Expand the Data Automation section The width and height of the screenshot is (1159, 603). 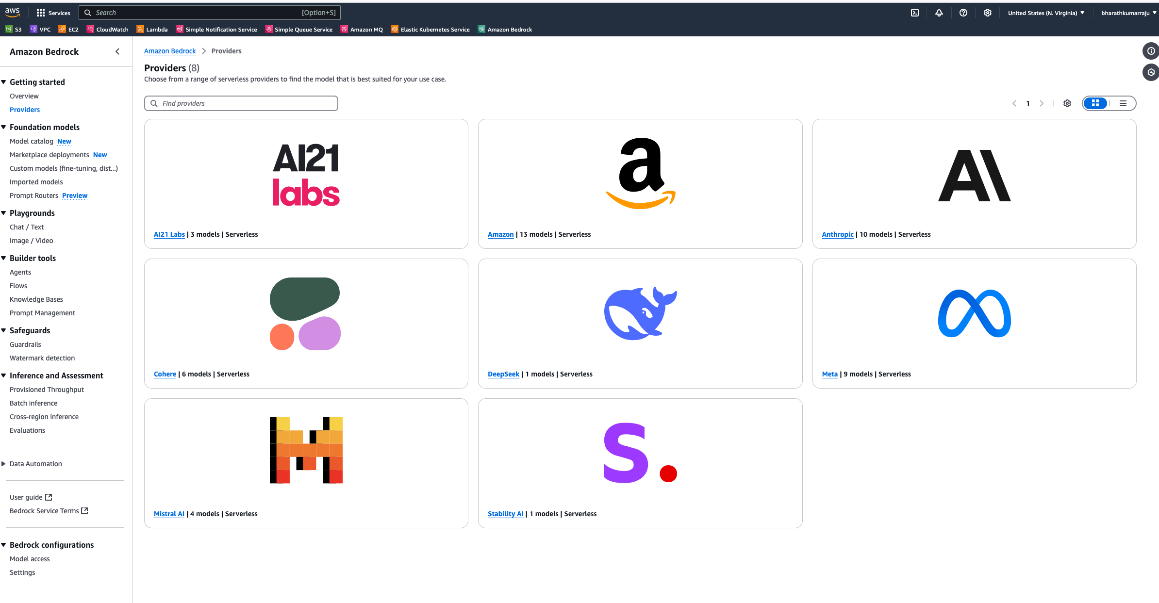coord(3,464)
